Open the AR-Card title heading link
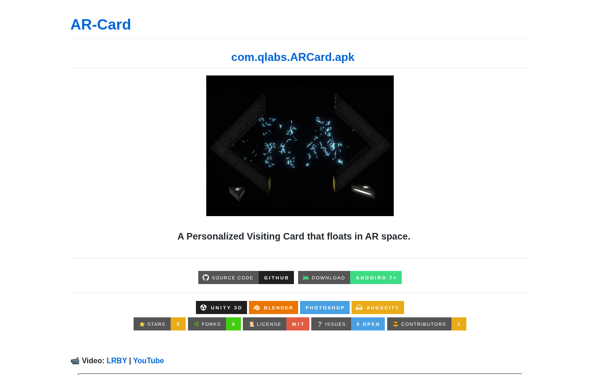The width and height of the screenshot is (600, 375). [x=100, y=24]
